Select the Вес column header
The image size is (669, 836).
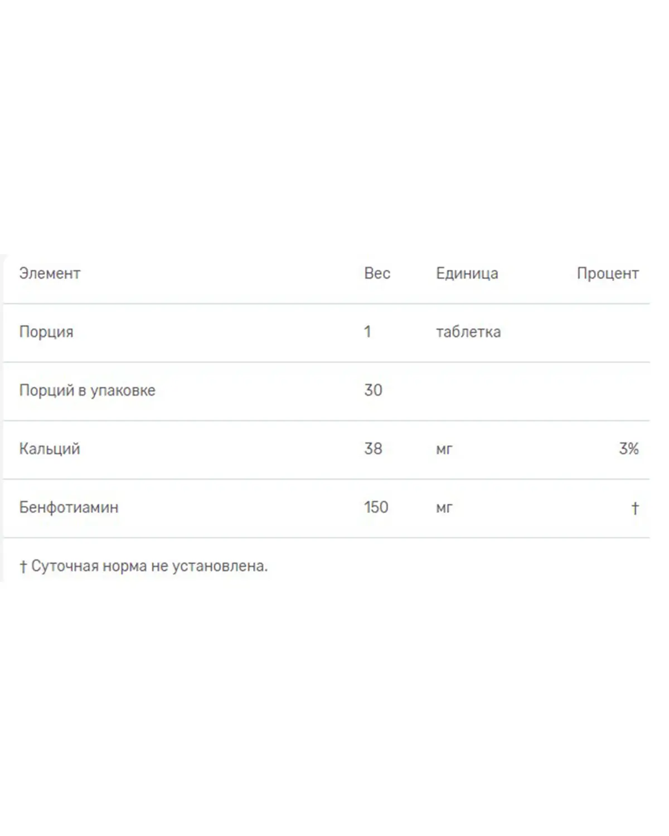click(377, 274)
